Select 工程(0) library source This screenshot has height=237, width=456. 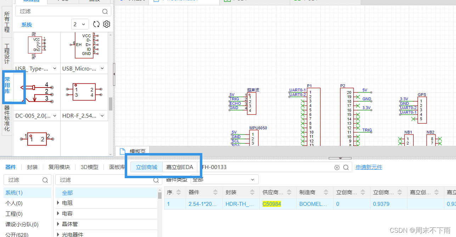[x=27, y=214]
